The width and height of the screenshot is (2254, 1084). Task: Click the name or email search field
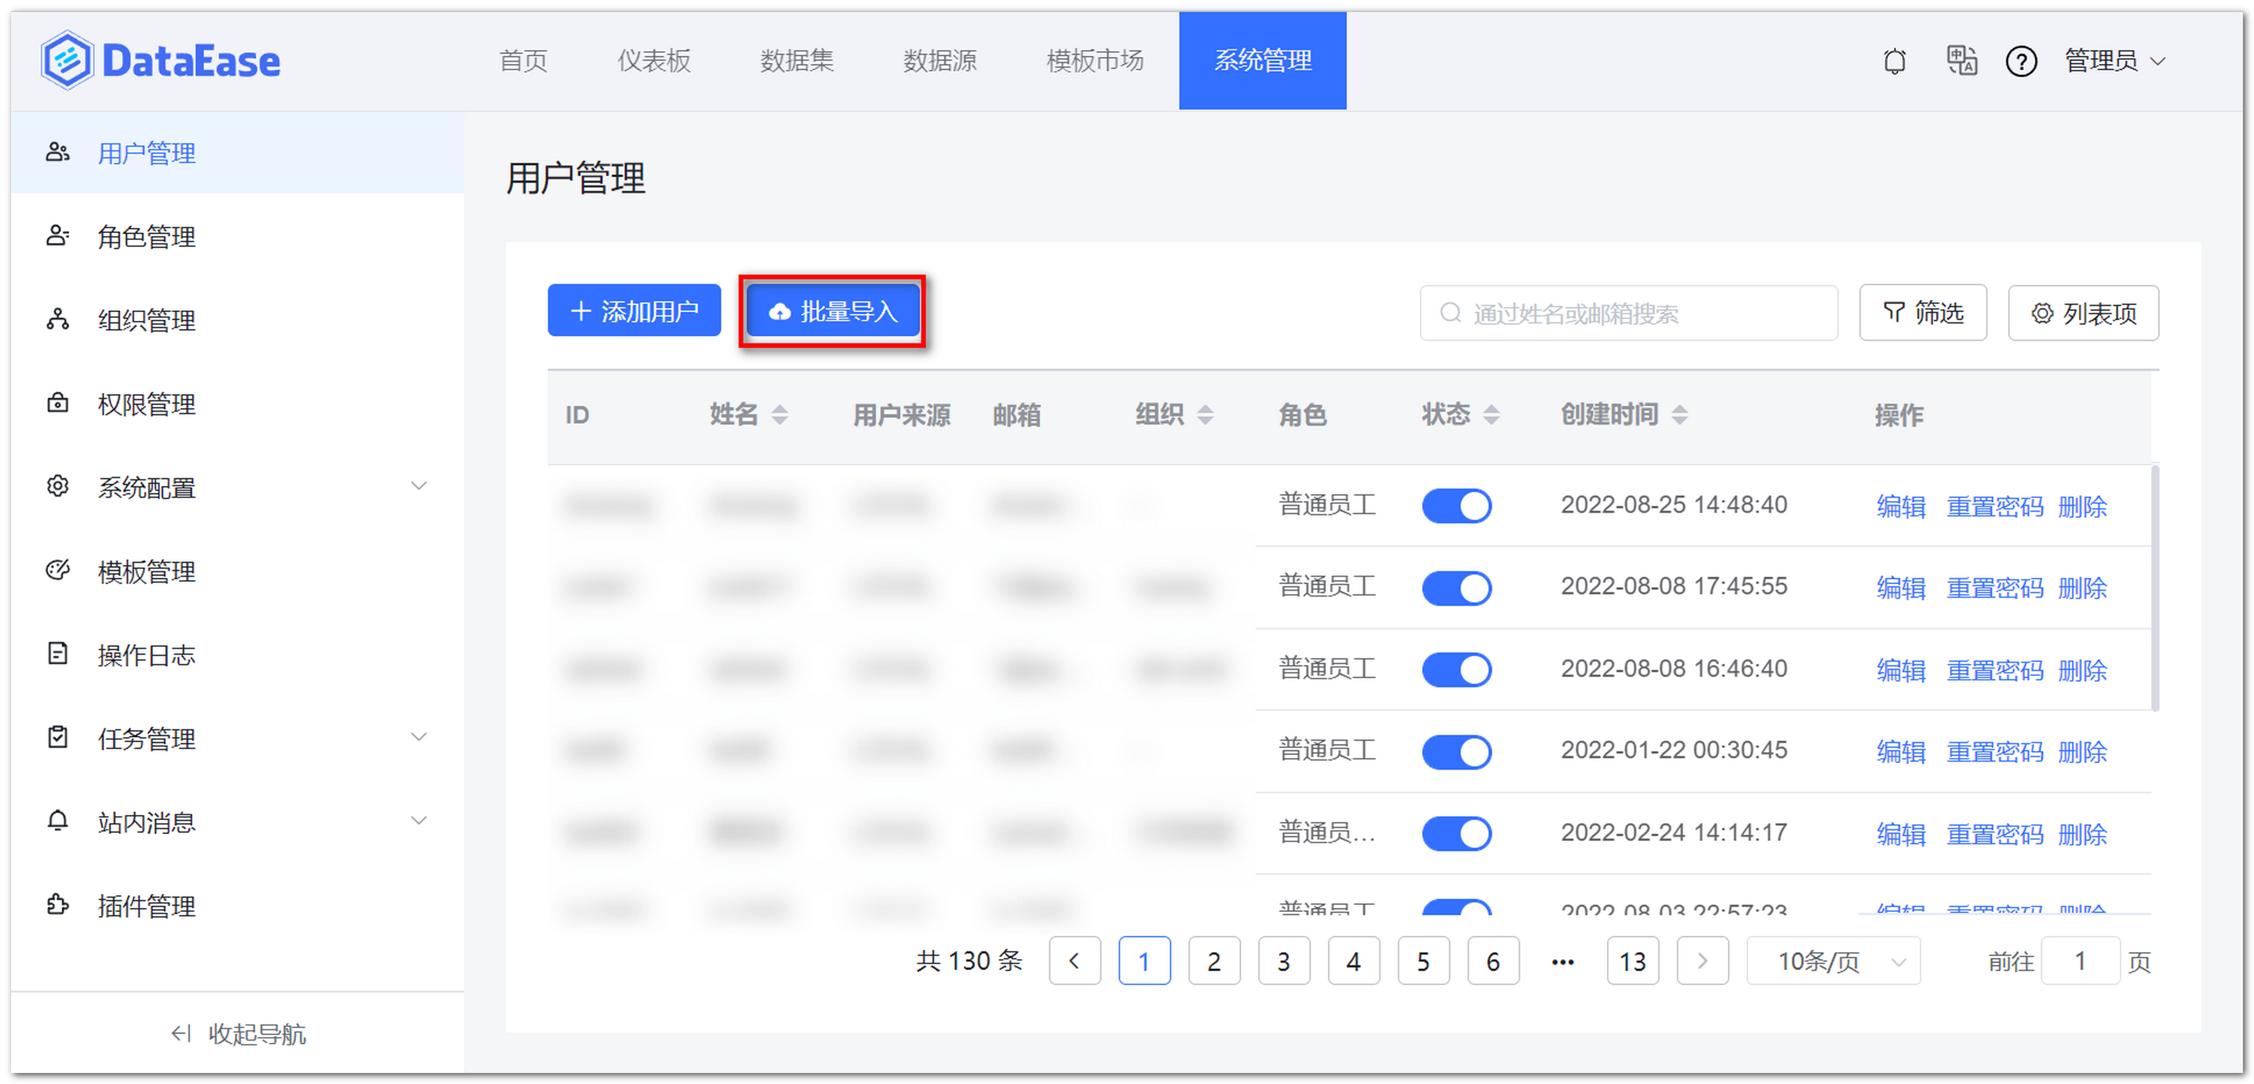(1629, 312)
